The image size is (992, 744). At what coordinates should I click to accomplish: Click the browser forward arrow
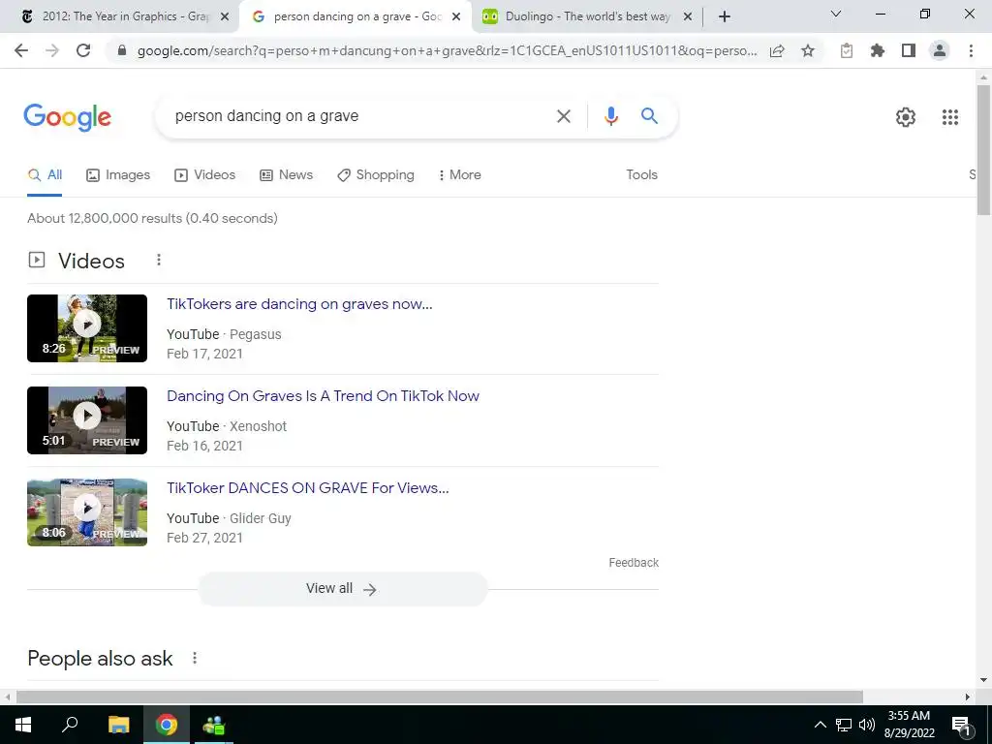pos(52,50)
